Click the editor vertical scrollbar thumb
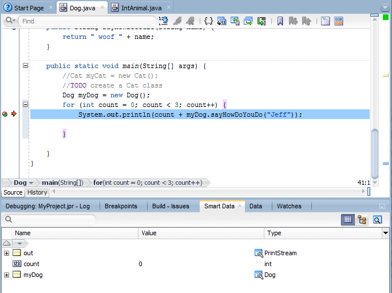The height and width of the screenshot is (293, 392). click(x=374, y=154)
